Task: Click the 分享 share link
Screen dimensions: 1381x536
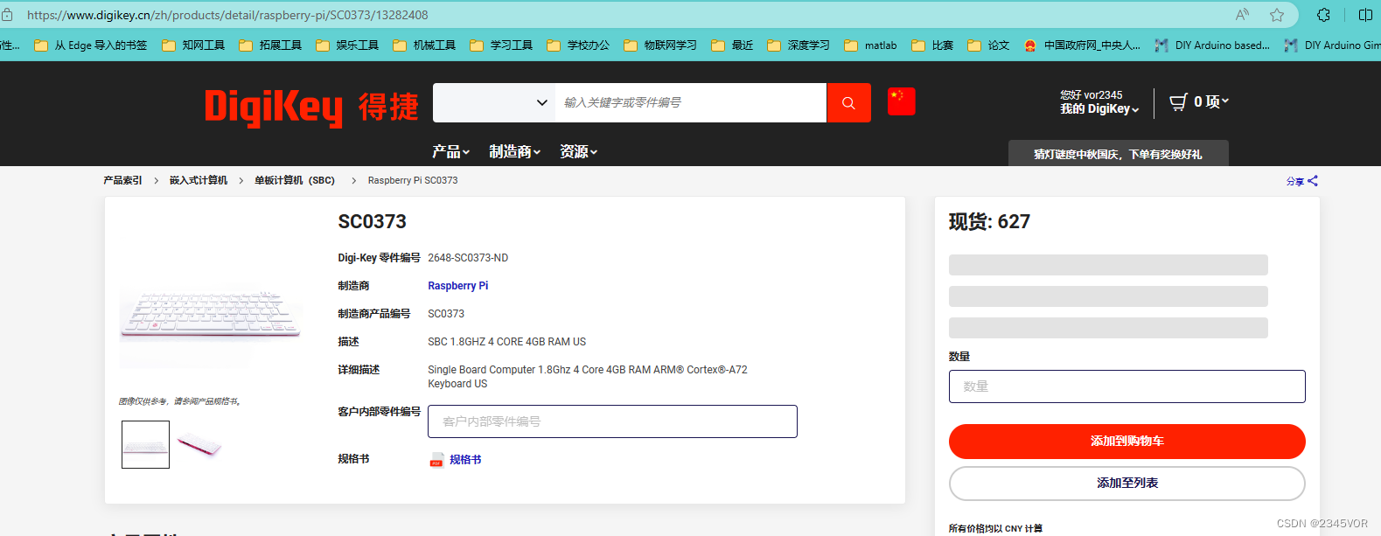Action: [1294, 182]
